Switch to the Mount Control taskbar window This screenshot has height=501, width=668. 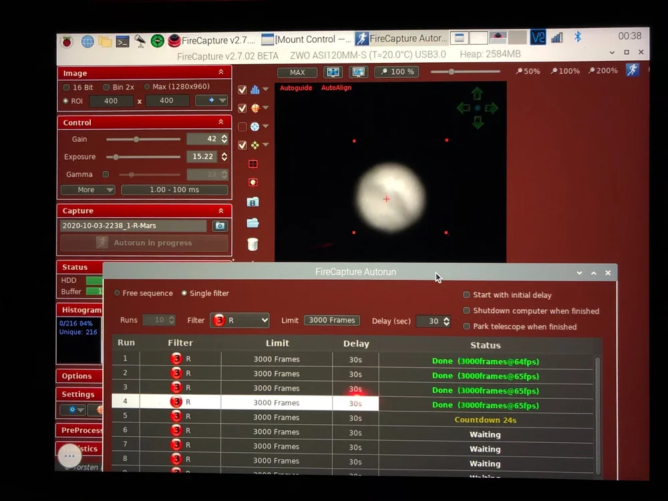(x=305, y=39)
